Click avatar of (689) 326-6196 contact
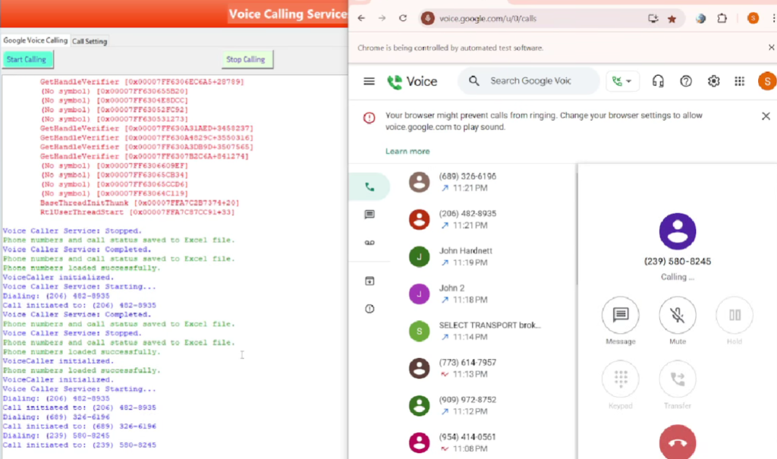 click(419, 182)
